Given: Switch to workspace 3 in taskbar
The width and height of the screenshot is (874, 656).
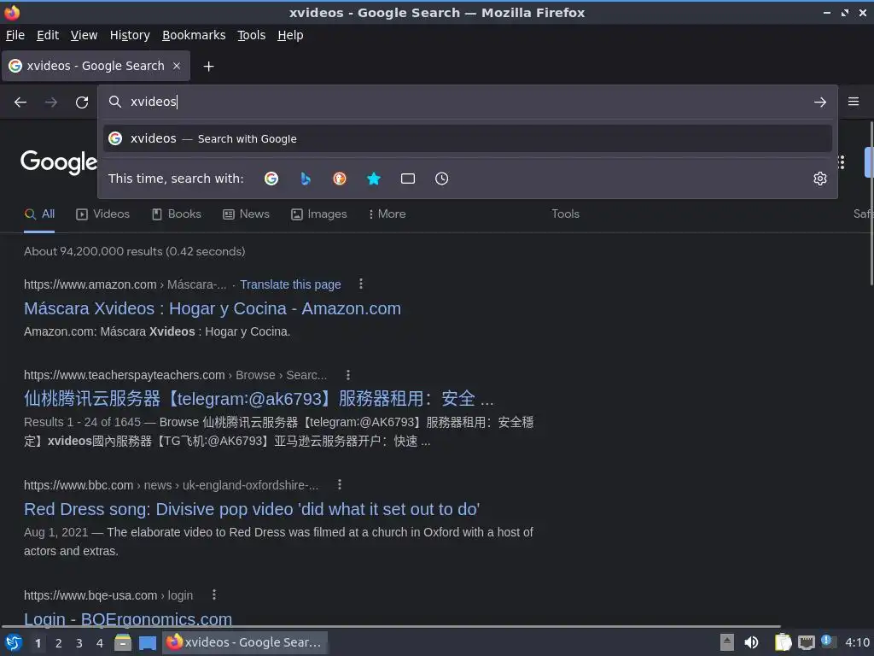Looking at the screenshot, I should click(79, 643).
